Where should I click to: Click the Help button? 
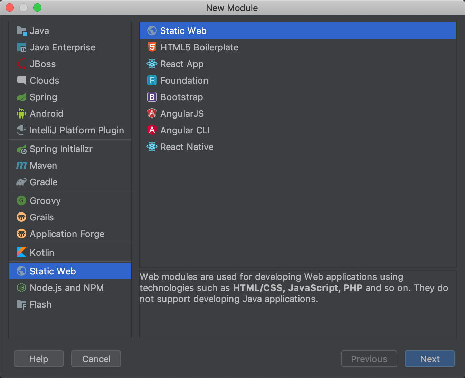[39, 359]
